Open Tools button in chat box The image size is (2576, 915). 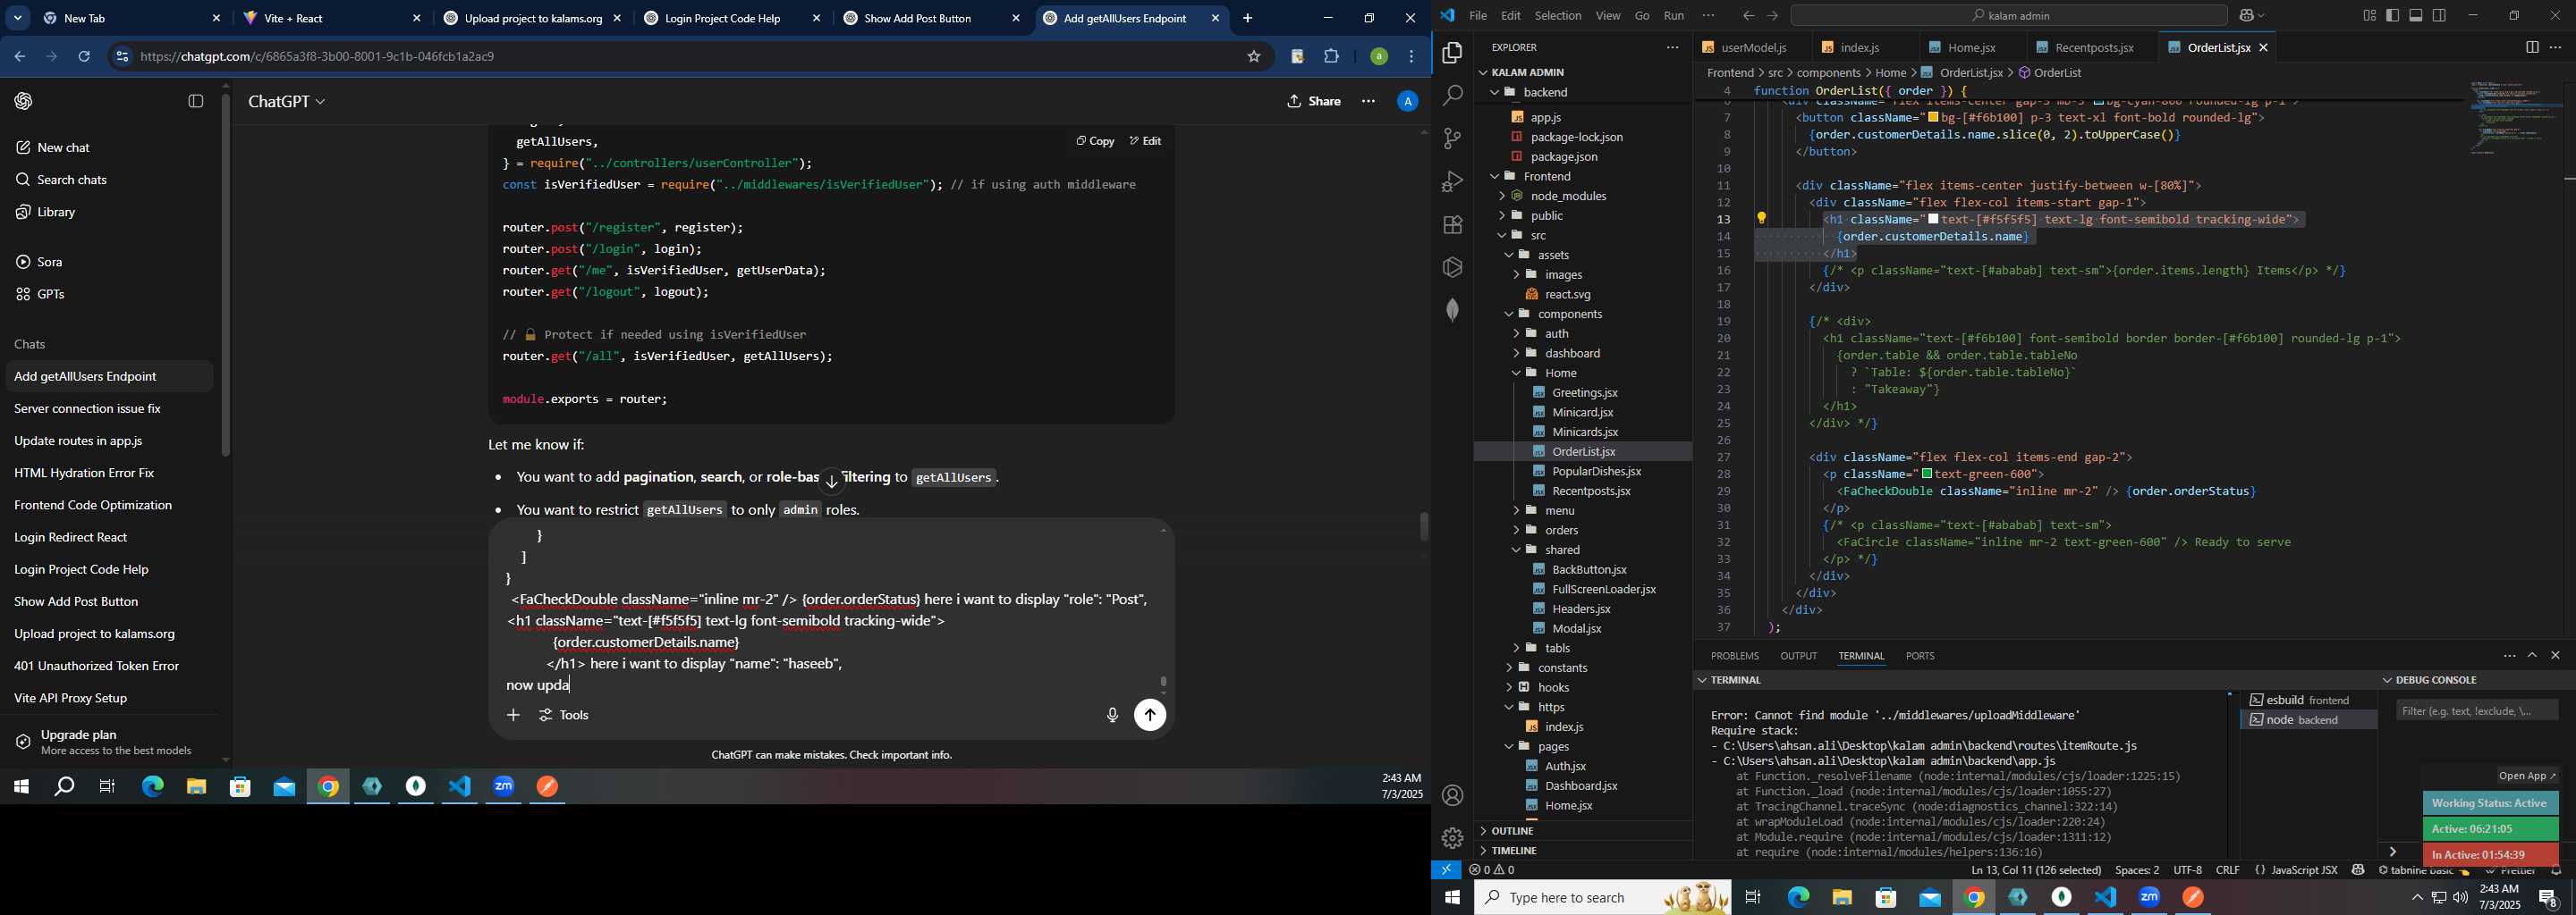[565, 715]
